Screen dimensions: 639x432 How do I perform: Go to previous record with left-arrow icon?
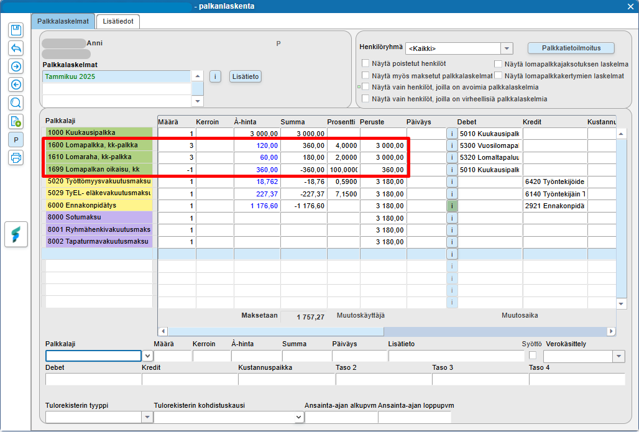pos(16,85)
